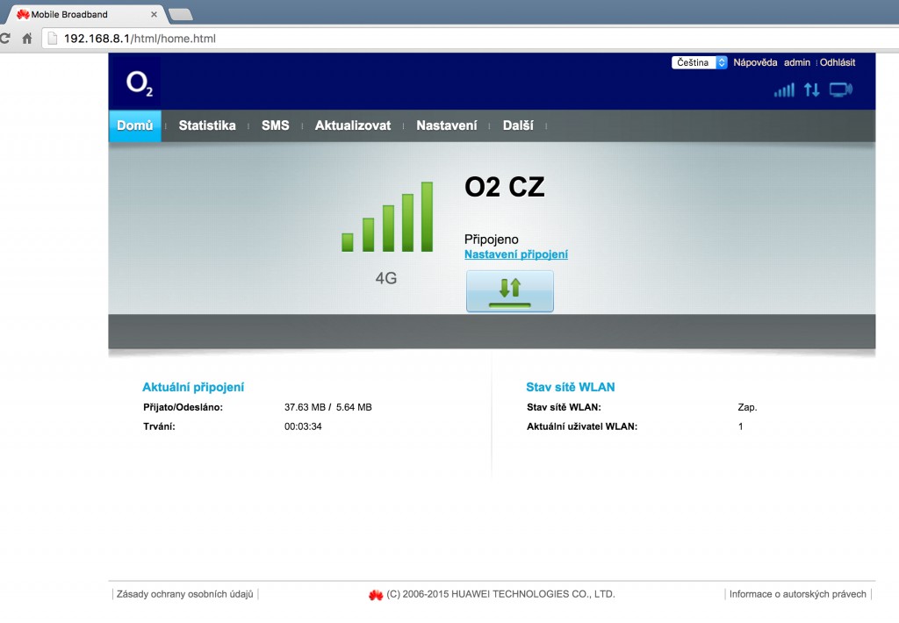The width and height of the screenshot is (899, 623).
Task: Switch to the Statistika tab
Action: (207, 125)
